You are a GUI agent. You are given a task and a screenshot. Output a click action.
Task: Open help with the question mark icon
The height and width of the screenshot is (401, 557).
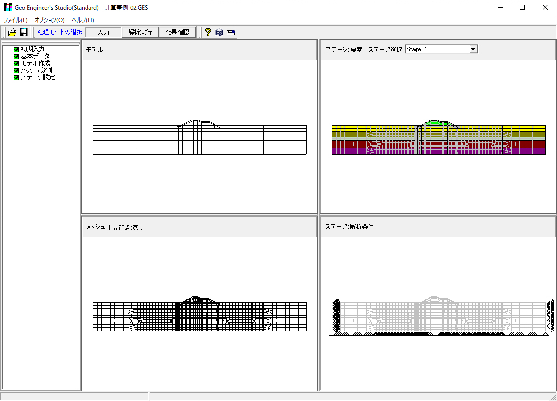(208, 32)
